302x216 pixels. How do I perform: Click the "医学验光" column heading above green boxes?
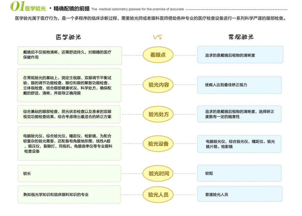tap(68, 37)
